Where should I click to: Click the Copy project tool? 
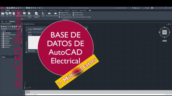tap(7, 14)
